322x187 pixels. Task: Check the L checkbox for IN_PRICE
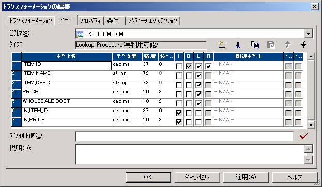click(198, 122)
